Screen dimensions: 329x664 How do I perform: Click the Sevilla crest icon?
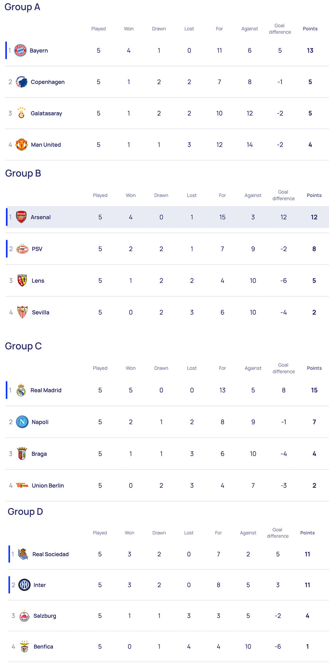coord(22,312)
